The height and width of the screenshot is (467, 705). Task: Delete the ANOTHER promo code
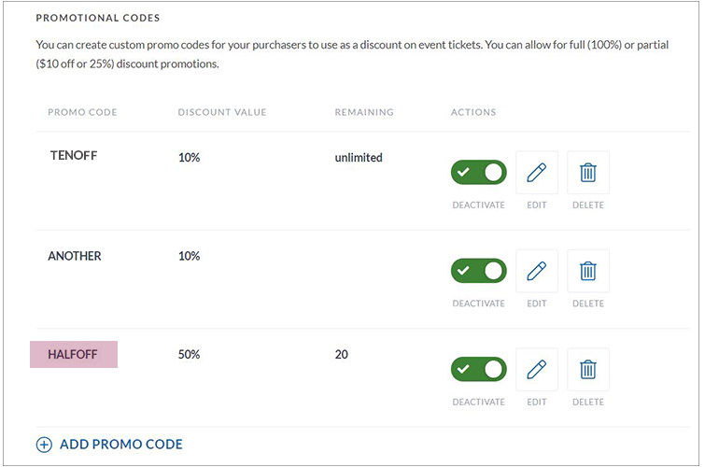[x=588, y=271]
